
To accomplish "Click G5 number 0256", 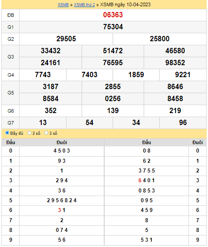I will (113, 98).
